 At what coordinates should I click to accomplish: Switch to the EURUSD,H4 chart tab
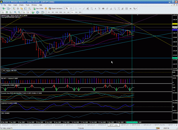59,125
